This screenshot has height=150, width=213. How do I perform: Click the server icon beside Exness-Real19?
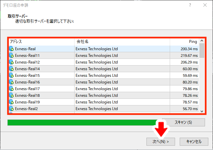coord(11,102)
